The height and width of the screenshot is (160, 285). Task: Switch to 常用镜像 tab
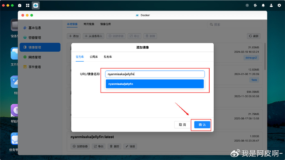89,24
